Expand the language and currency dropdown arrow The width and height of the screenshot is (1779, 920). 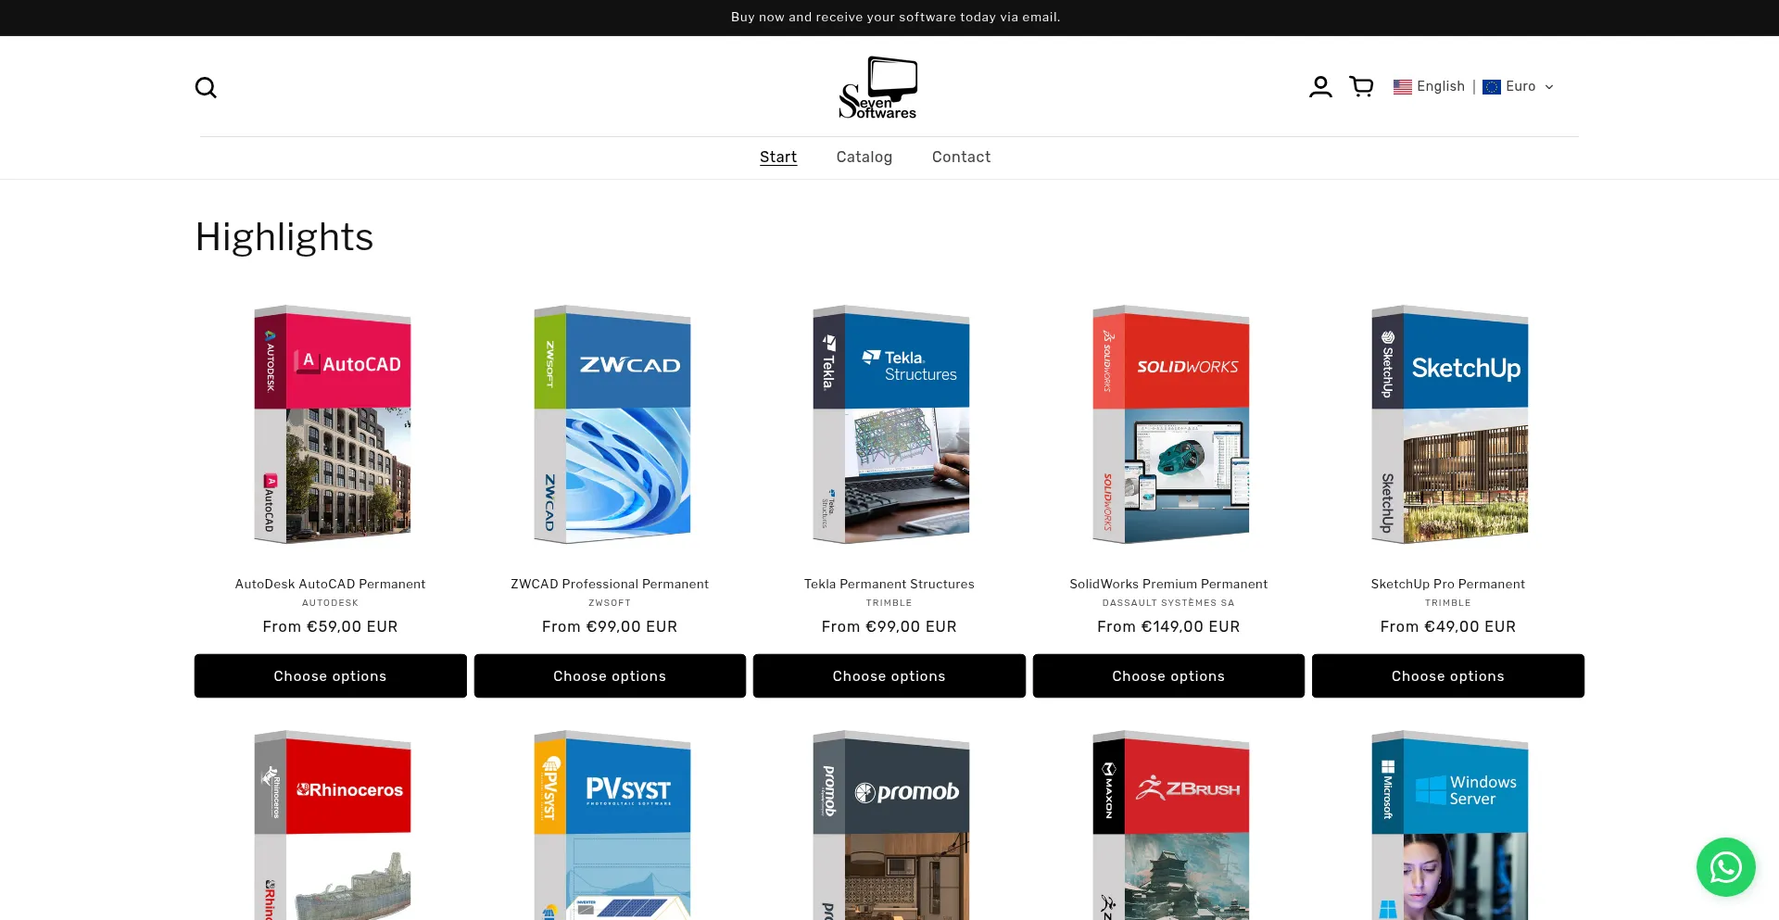1549,87
